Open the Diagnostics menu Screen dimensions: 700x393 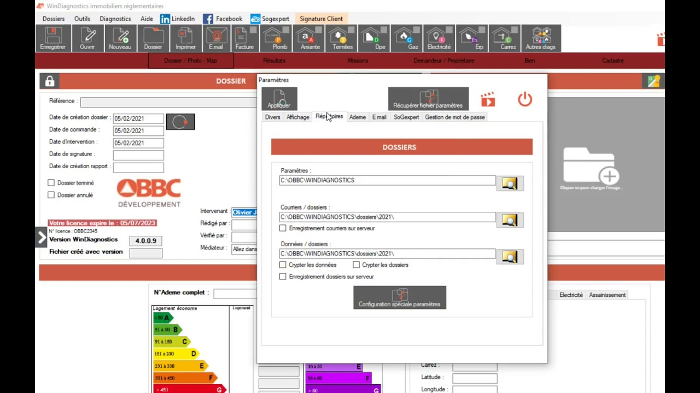pos(115,19)
